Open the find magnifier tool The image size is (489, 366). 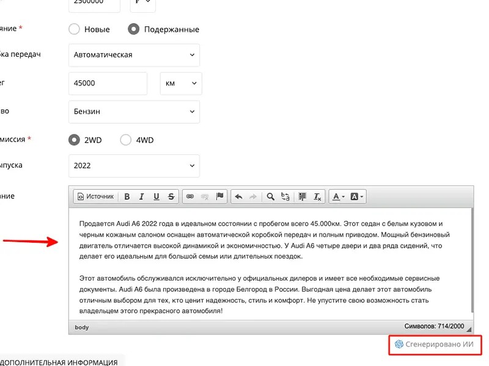click(270, 196)
